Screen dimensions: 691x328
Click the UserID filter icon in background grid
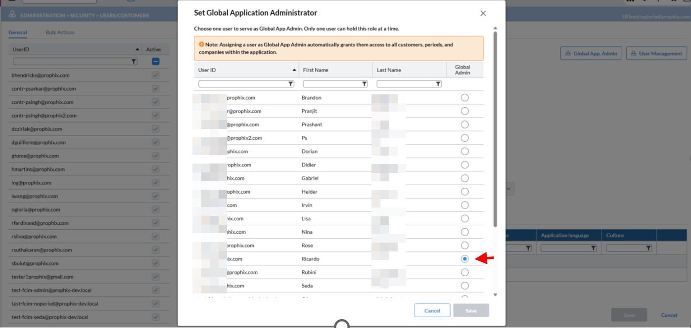(x=134, y=62)
